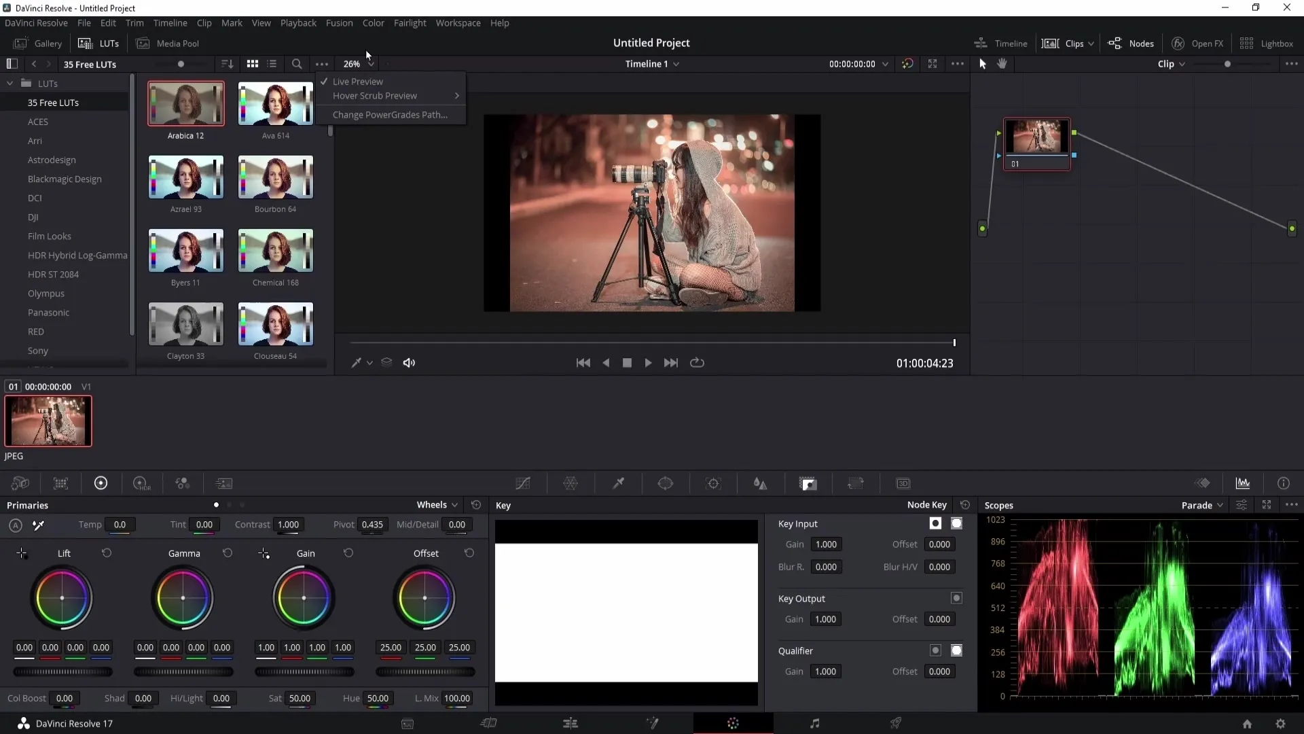Select the Color Warper tool icon
Image resolution: width=1304 pixels, height=734 pixels.
coord(570,483)
